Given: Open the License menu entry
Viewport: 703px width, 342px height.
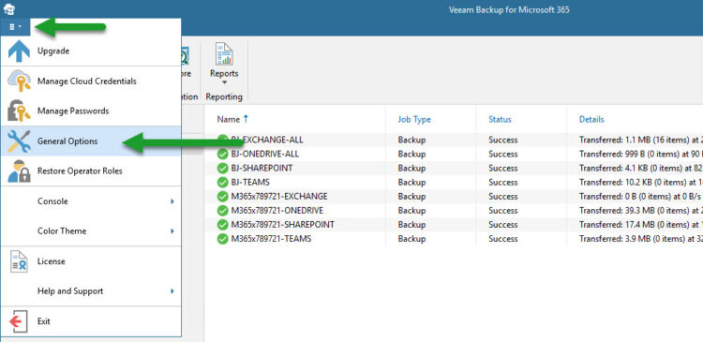Looking at the screenshot, I should (91, 261).
